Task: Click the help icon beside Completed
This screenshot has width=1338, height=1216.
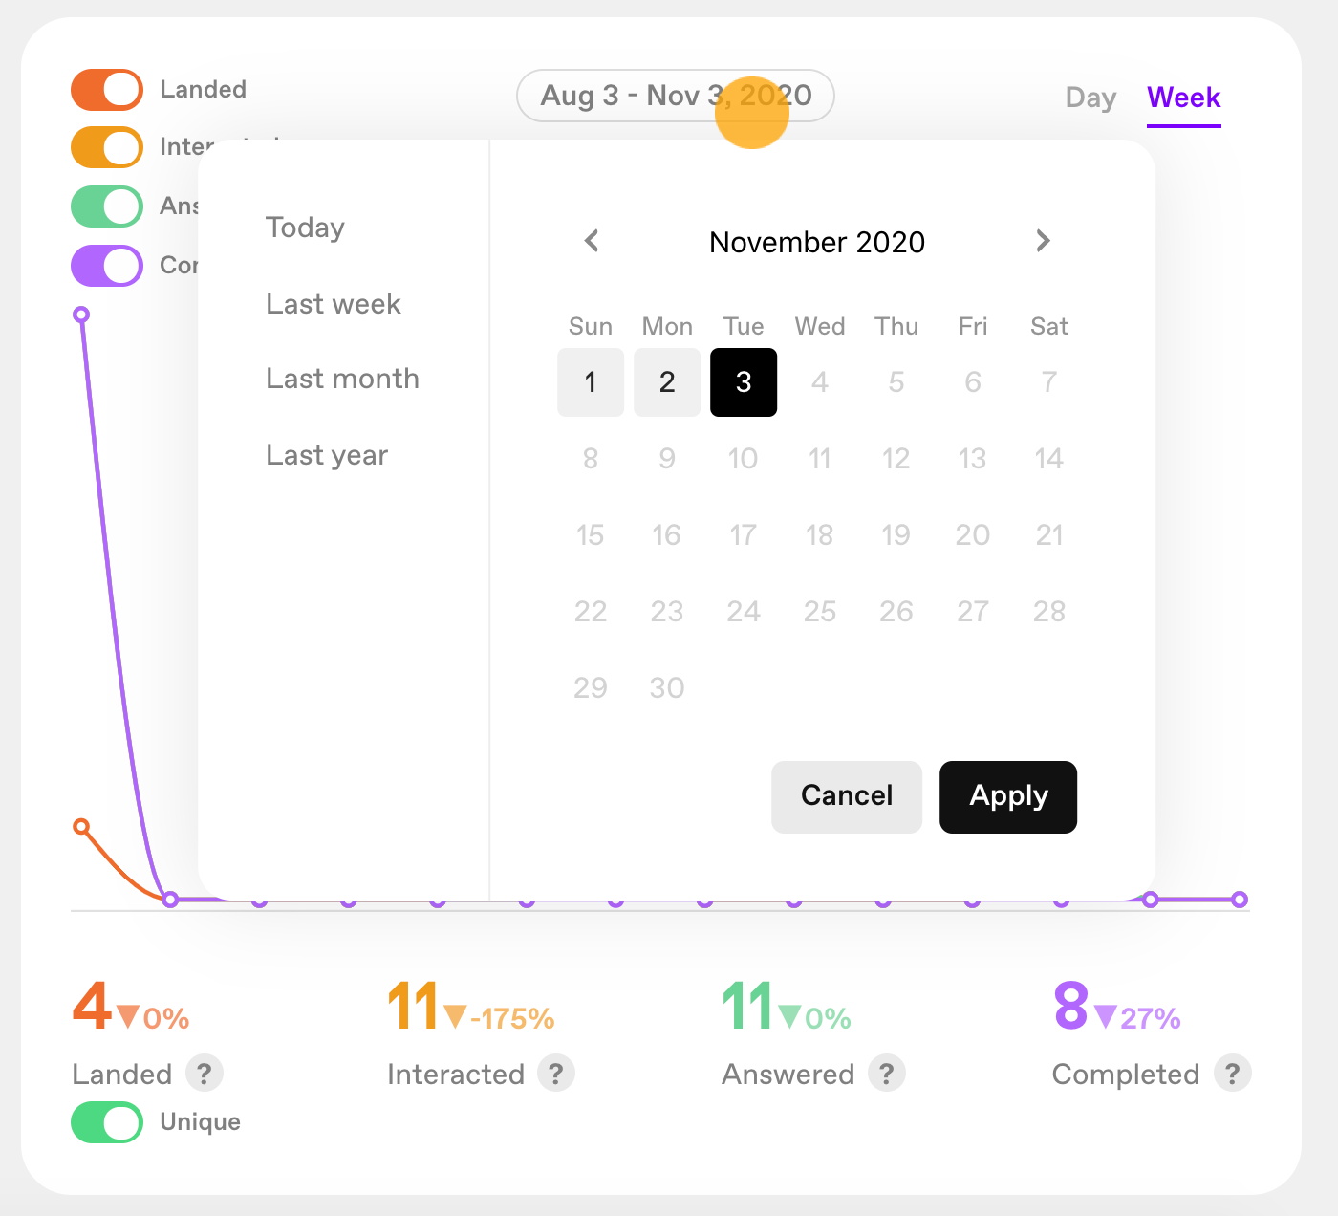Action: coord(1233,1074)
